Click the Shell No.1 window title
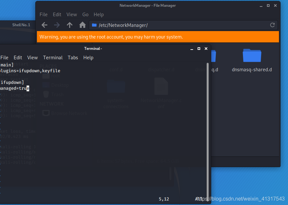 (21, 25)
